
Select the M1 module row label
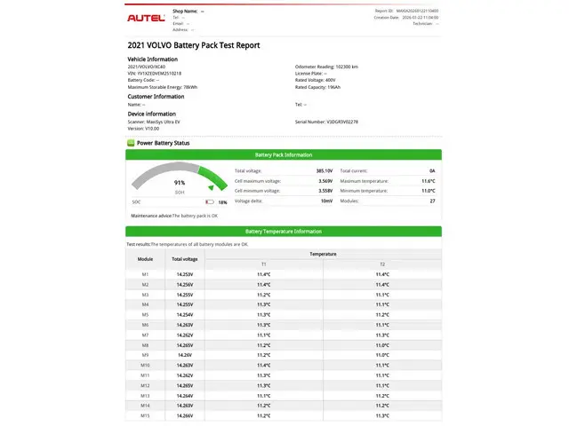click(x=145, y=274)
